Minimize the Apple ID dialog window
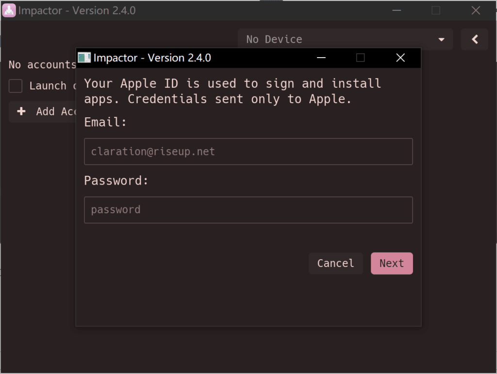The image size is (497, 374). tap(321, 58)
